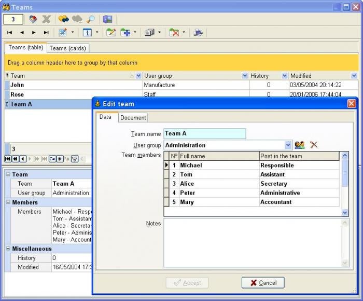Switch to the Document tab
This screenshot has height=301, width=363.
coord(133,118)
